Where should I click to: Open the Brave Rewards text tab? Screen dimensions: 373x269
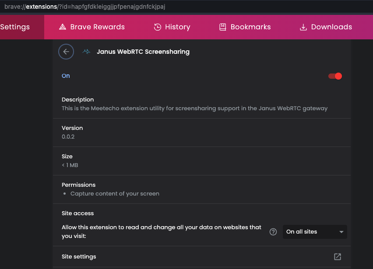tap(97, 27)
